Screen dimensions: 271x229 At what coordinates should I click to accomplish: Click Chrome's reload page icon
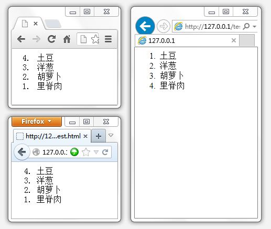point(52,39)
